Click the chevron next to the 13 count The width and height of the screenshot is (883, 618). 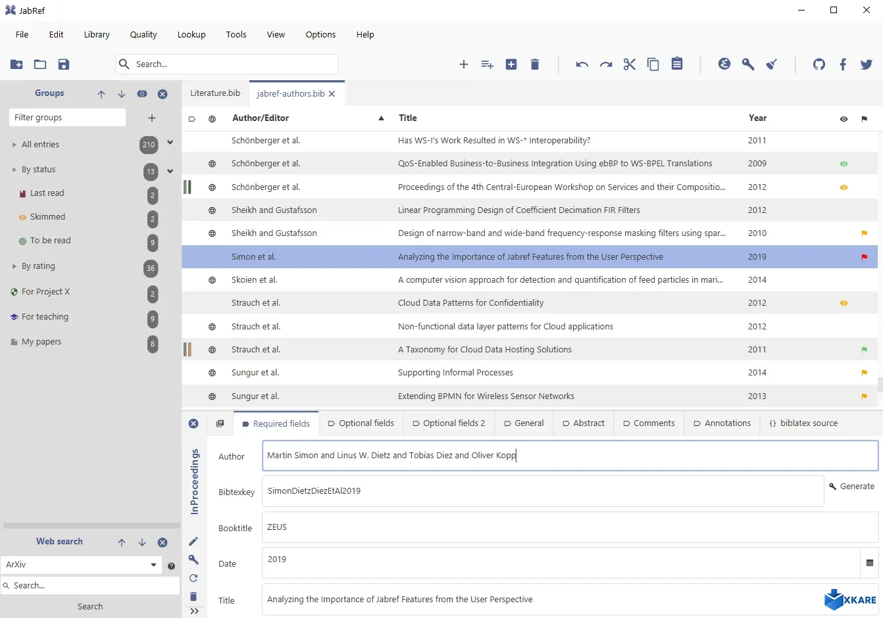pyautogui.click(x=170, y=171)
